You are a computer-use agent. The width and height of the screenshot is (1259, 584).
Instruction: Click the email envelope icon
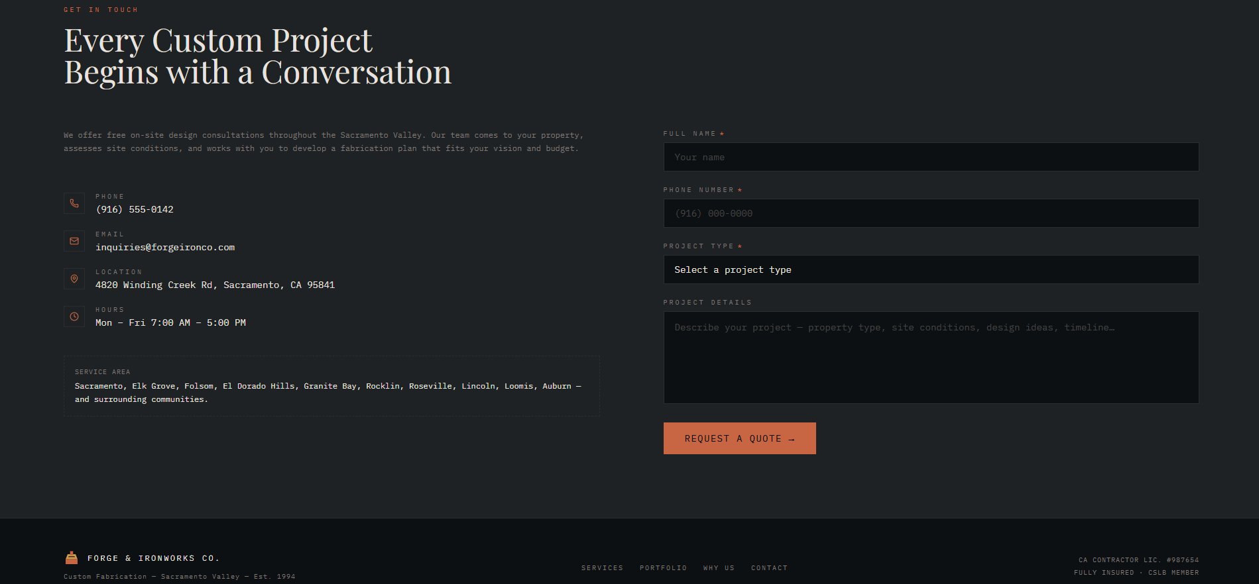click(x=74, y=241)
